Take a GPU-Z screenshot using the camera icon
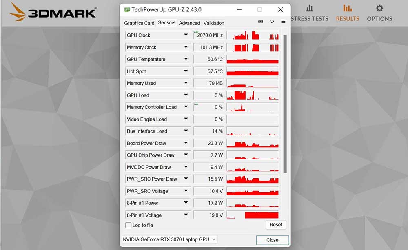The width and height of the screenshot is (408, 250). point(261,21)
